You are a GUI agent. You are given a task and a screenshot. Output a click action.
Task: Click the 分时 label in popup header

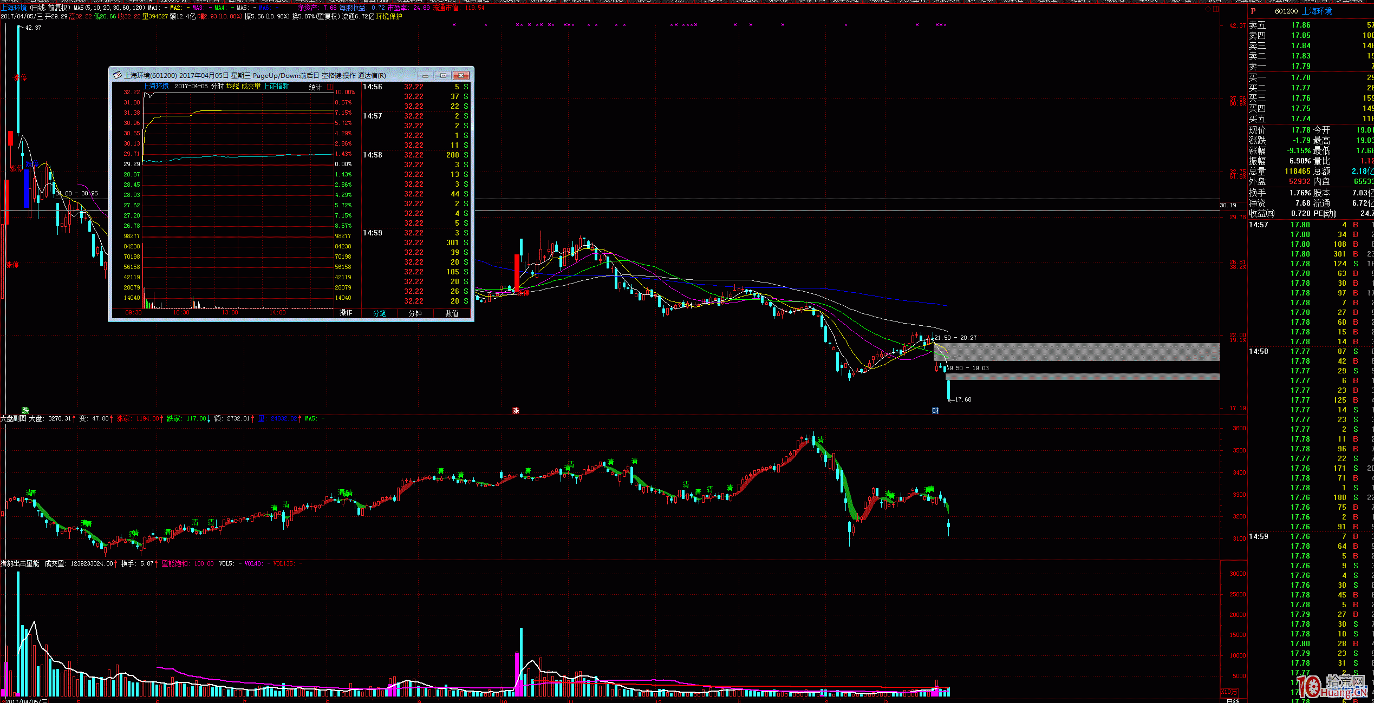(217, 87)
